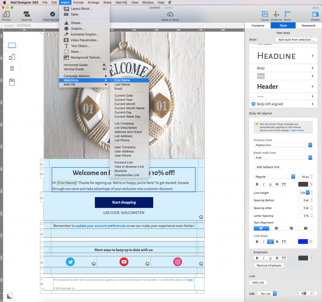Insert Mailchimp First Name placeholder
Viewport: 322px width, 302px height.
[129, 80]
